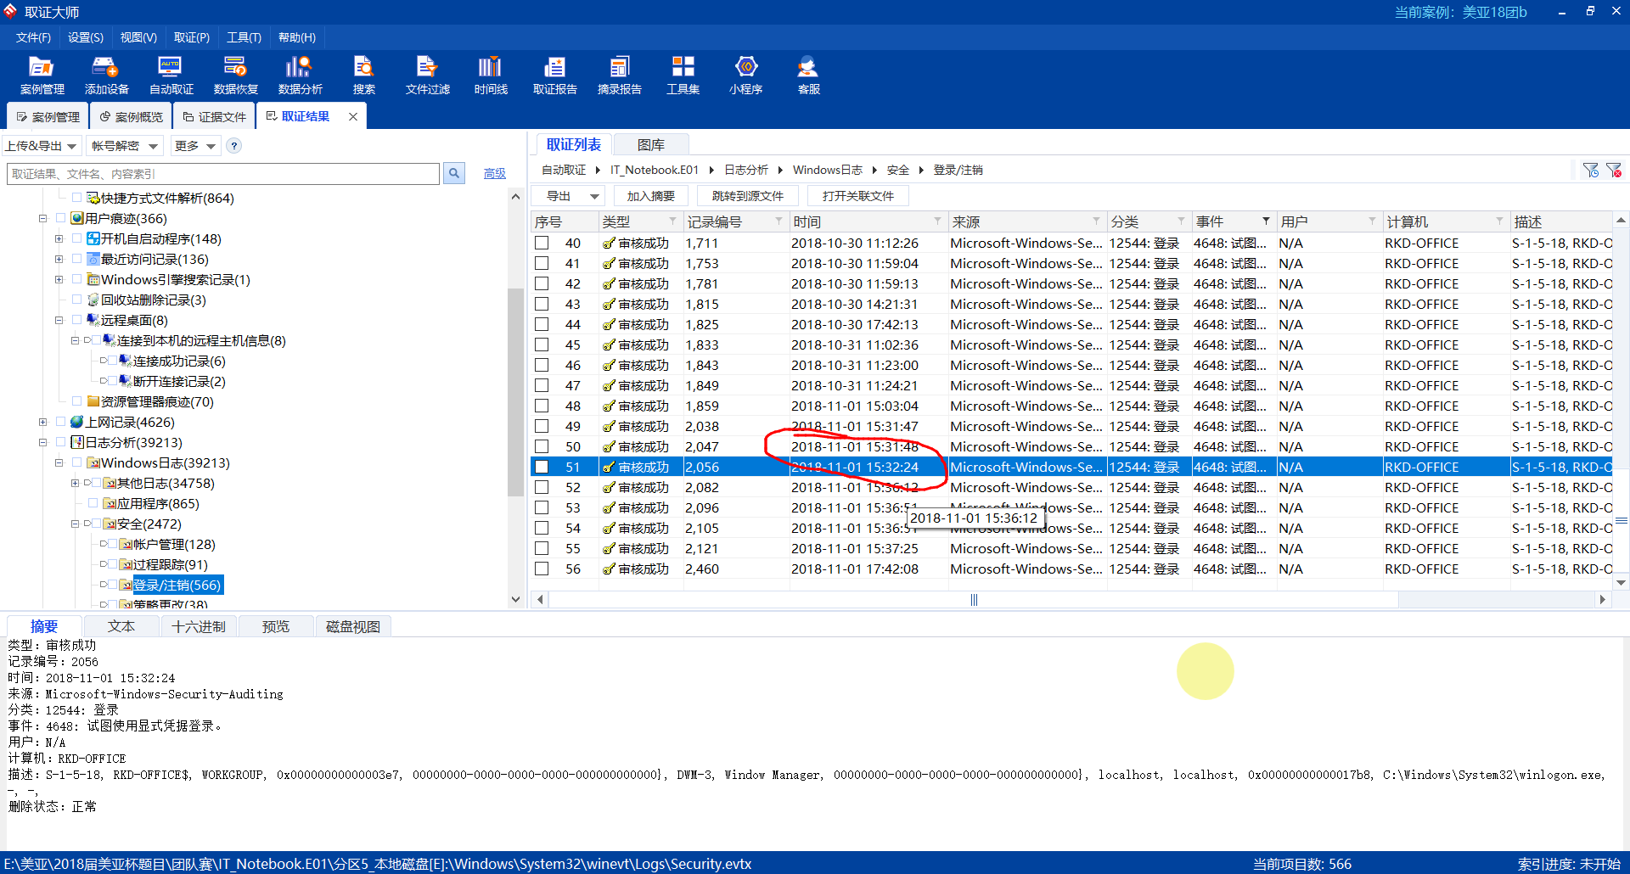Check the 上网记录(4626) tree checkbox
Screen dimensions: 1630x874
click(x=61, y=422)
